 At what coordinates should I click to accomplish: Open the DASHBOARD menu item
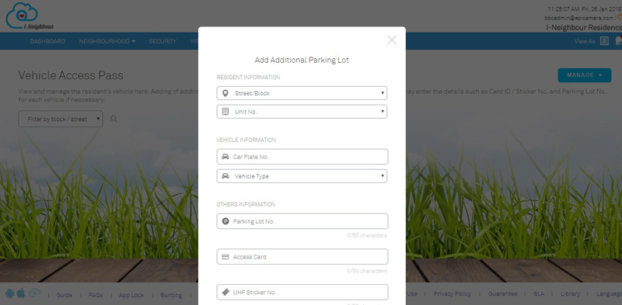pyautogui.click(x=47, y=41)
